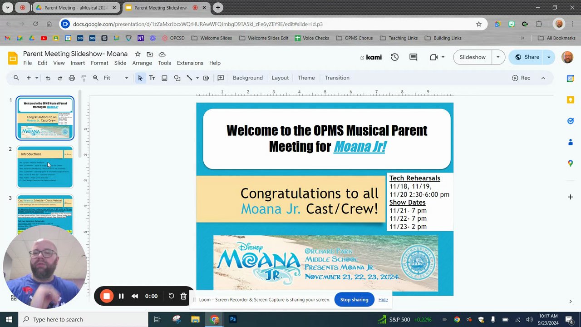Show all comments panel
581x327 pixels.
tap(413, 57)
